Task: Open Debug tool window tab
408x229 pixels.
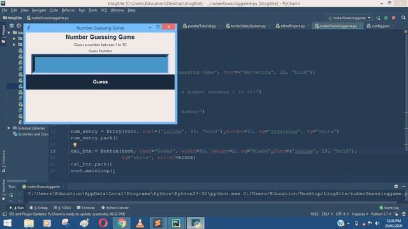Action: click(x=38, y=208)
